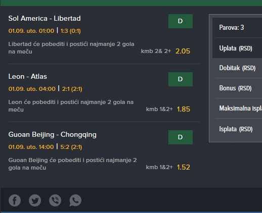Screen dimensions: 262x213
Task: Click the Isplata (RSD) row
Action: coord(237,129)
